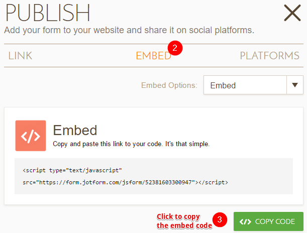Click the code-brackets icon in COPY CODE
This screenshot has width=307, height=233.
tap(245, 221)
